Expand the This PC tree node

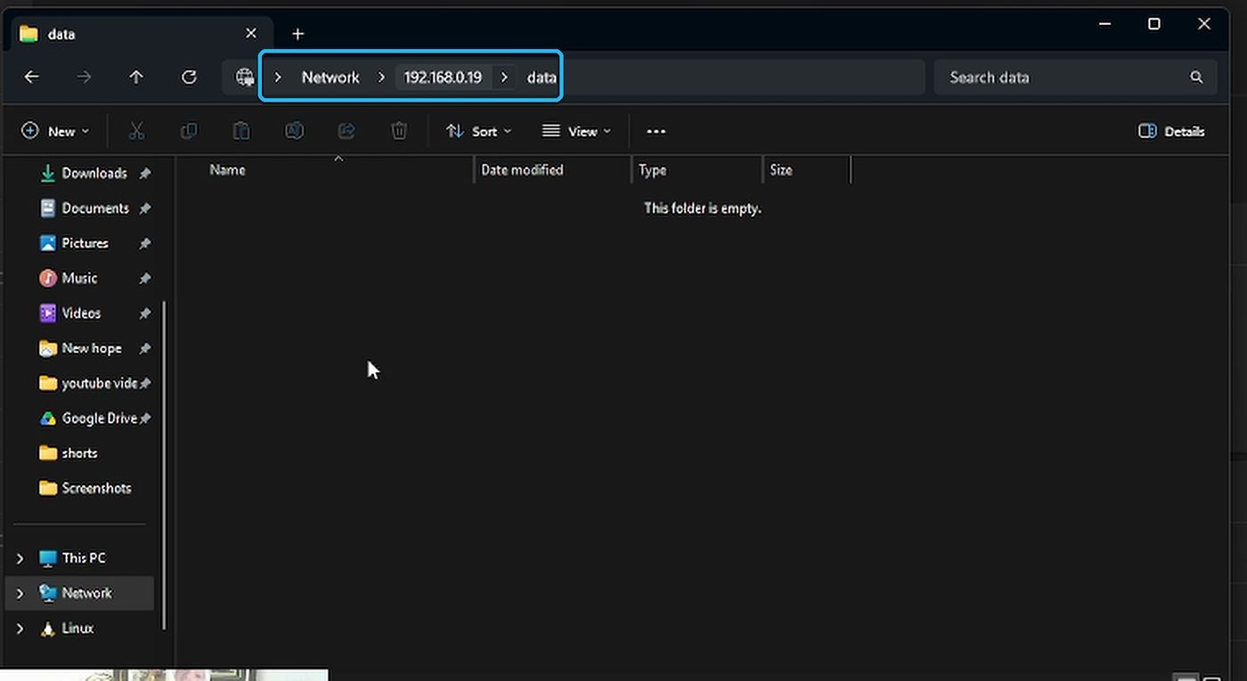click(x=20, y=559)
